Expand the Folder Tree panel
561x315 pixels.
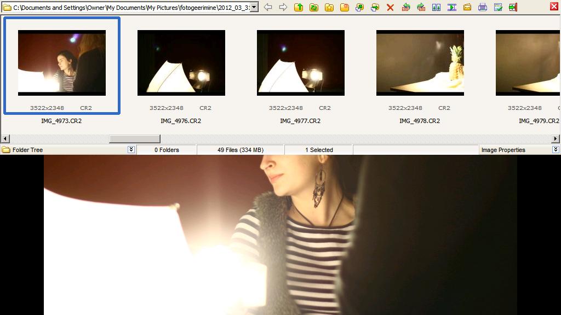(131, 150)
